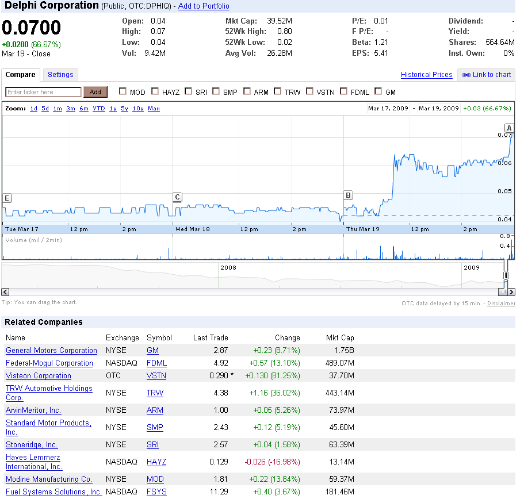Click the chain icon beside Link to chart

466,75
